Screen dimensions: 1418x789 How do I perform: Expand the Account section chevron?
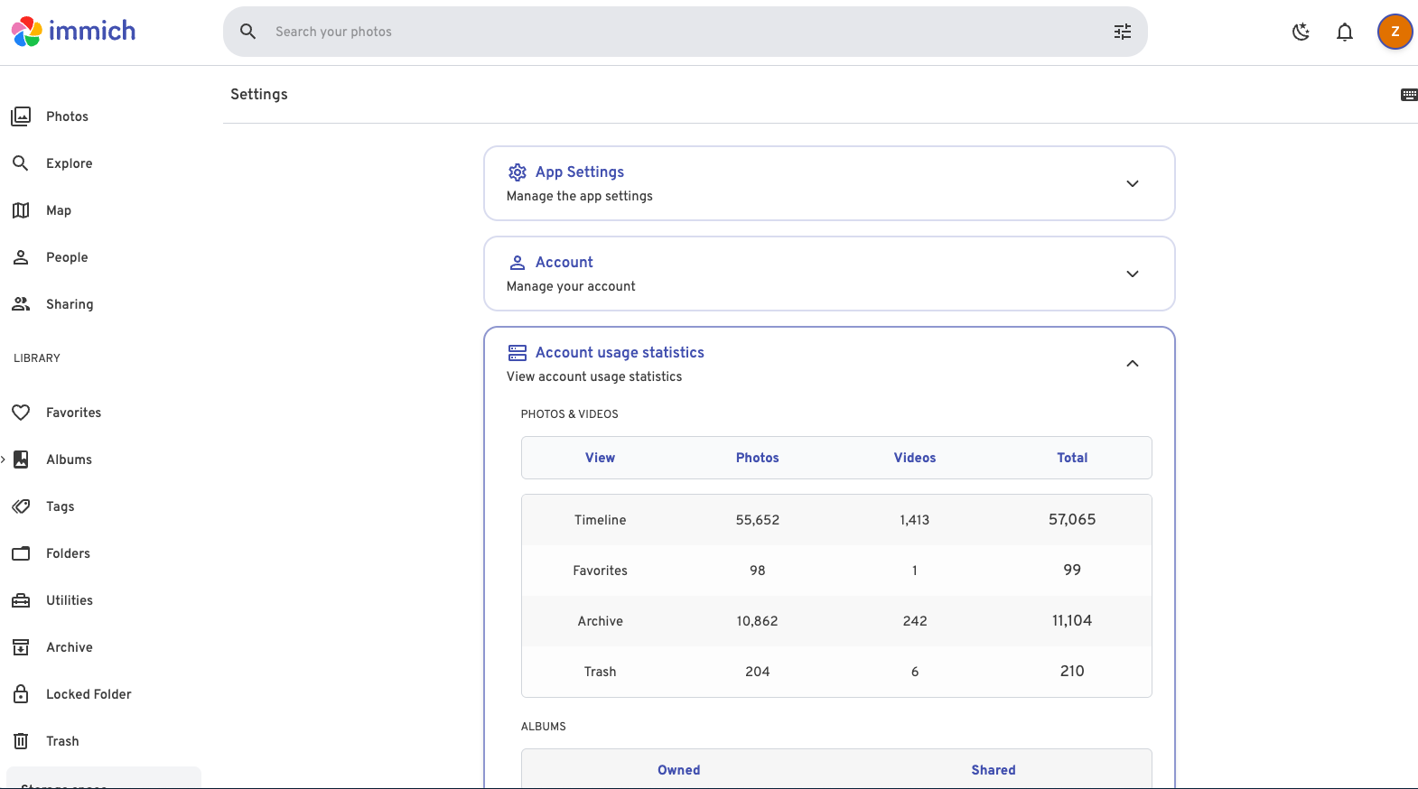[x=1132, y=274]
